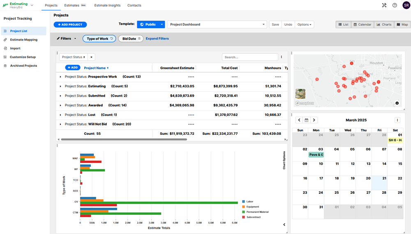The image size is (411, 234).
Task: Go to previous month in calendar
Action: pos(299,120)
